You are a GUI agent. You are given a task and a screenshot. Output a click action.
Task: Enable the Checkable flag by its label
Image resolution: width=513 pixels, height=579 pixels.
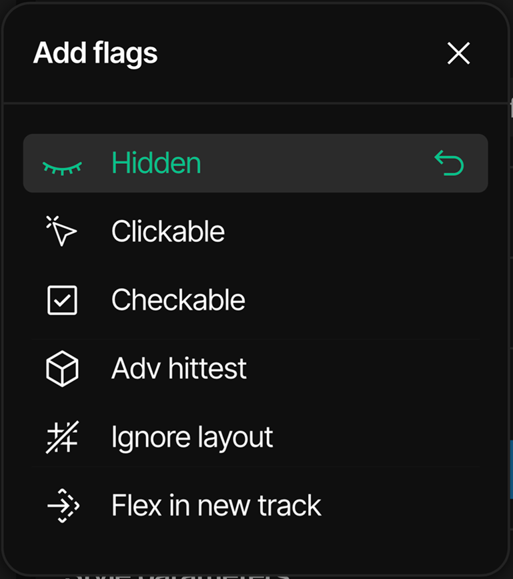[178, 300]
